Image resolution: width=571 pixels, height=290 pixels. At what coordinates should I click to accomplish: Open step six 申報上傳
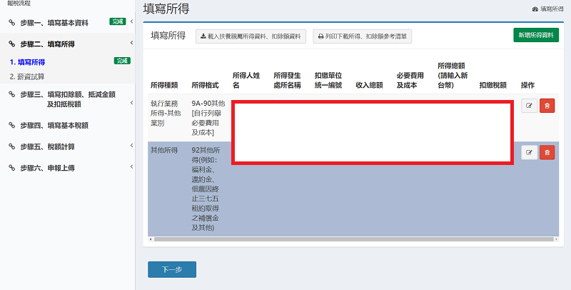click(x=47, y=168)
